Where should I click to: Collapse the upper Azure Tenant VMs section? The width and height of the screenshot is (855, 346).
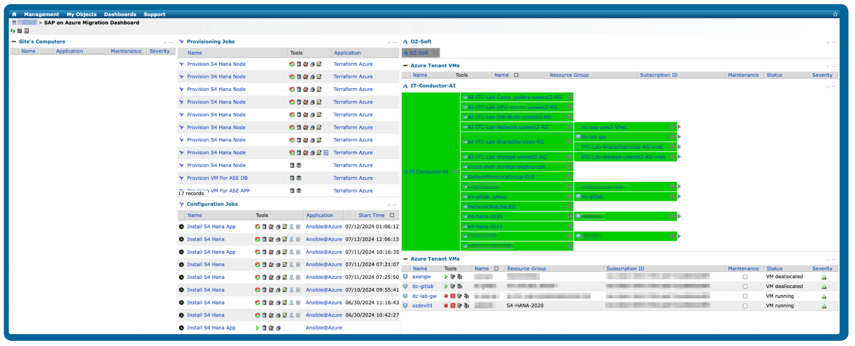[x=405, y=66]
